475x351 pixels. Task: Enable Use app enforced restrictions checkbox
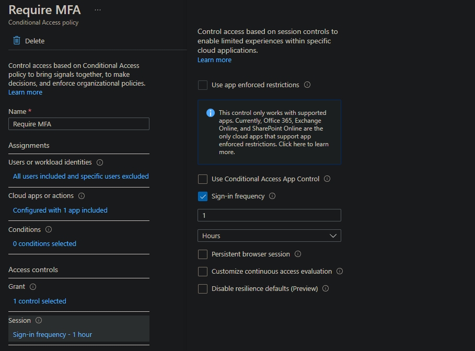[x=203, y=85]
